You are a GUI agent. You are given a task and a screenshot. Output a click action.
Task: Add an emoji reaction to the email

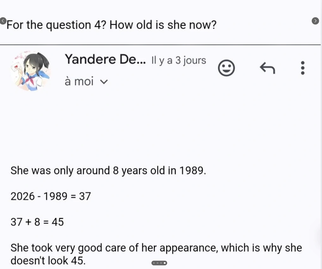pos(226,68)
